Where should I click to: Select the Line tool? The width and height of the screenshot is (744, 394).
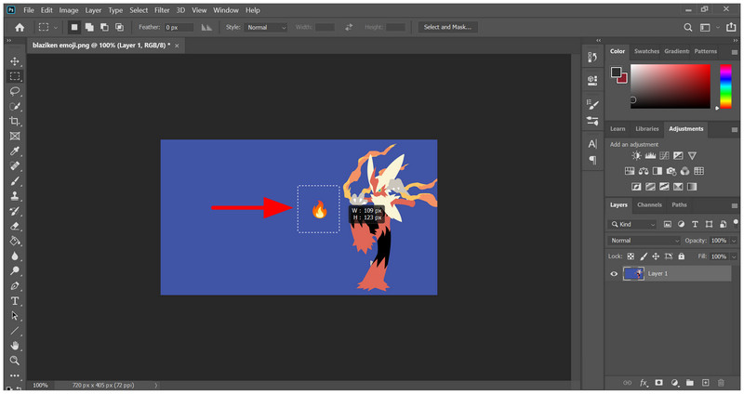pos(15,331)
